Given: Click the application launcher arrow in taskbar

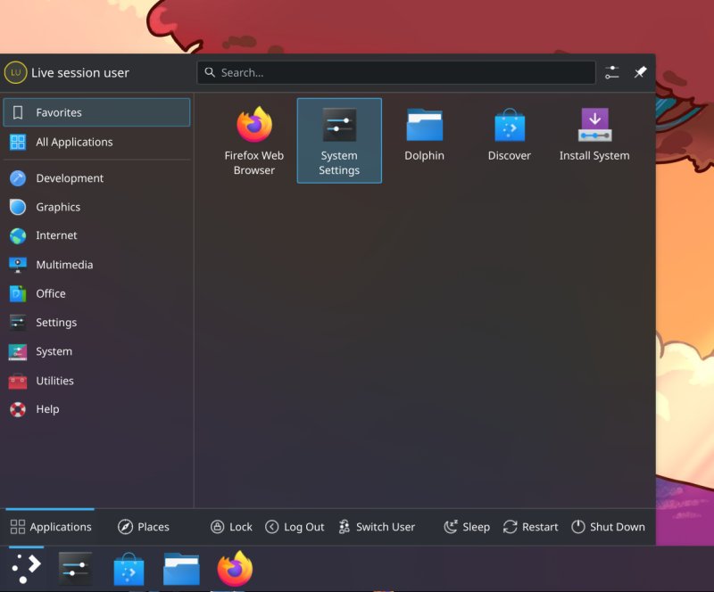Looking at the screenshot, I should [x=24, y=568].
